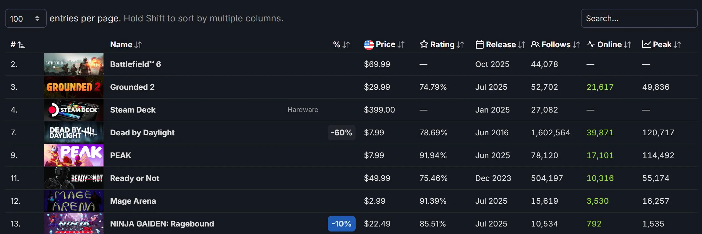
Task: Click the people icon beside Follows
Action: click(535, 44)
